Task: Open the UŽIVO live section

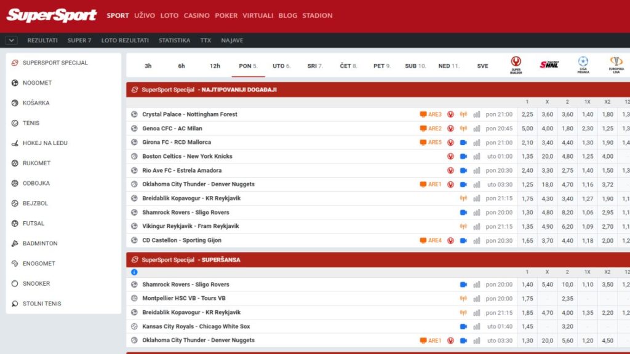Action: tap(145, 15)
